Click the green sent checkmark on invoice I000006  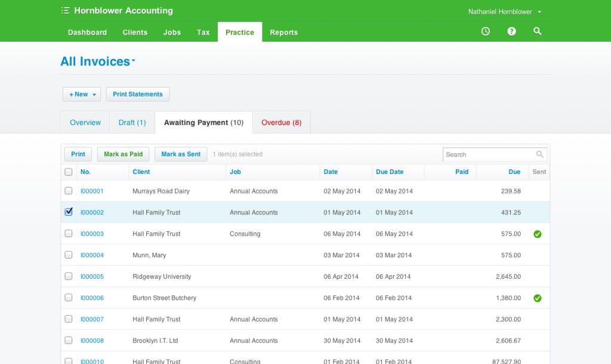537,298
